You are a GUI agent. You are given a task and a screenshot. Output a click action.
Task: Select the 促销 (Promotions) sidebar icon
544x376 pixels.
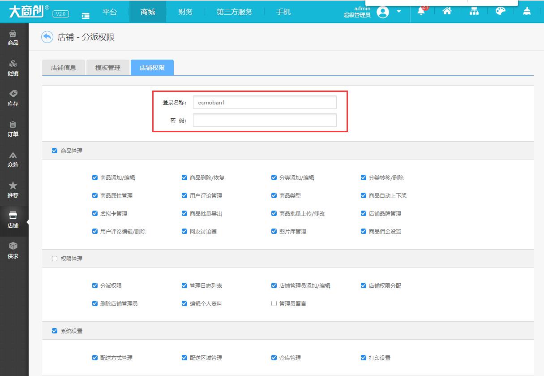[x=14, y=66]
